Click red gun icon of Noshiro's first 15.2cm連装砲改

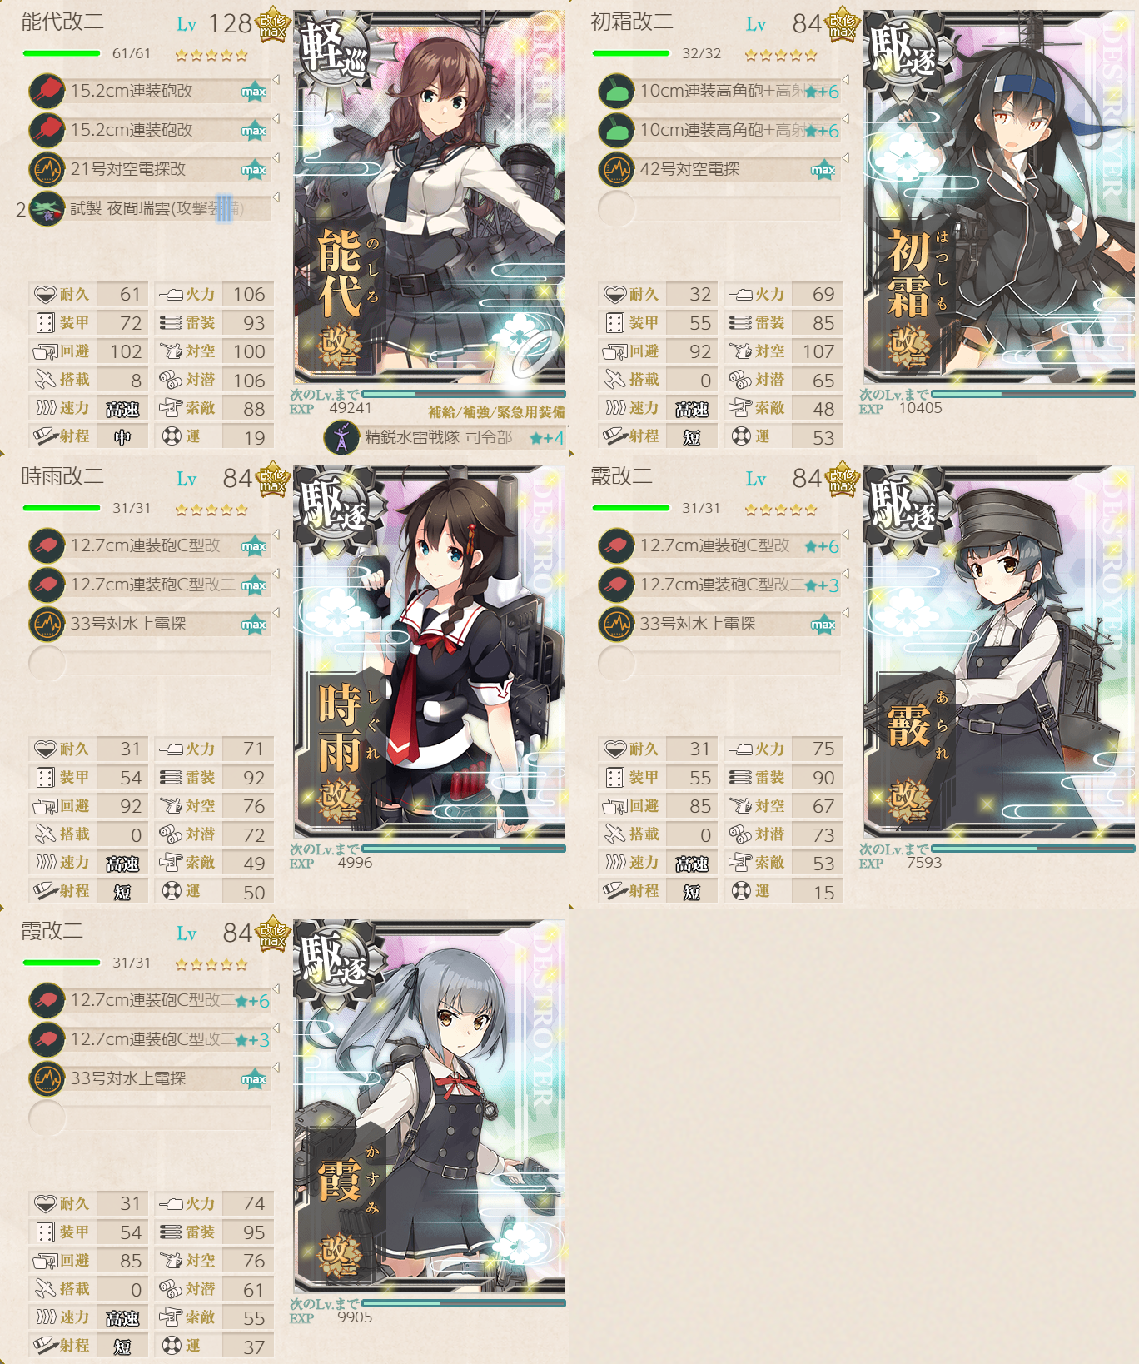47,91
